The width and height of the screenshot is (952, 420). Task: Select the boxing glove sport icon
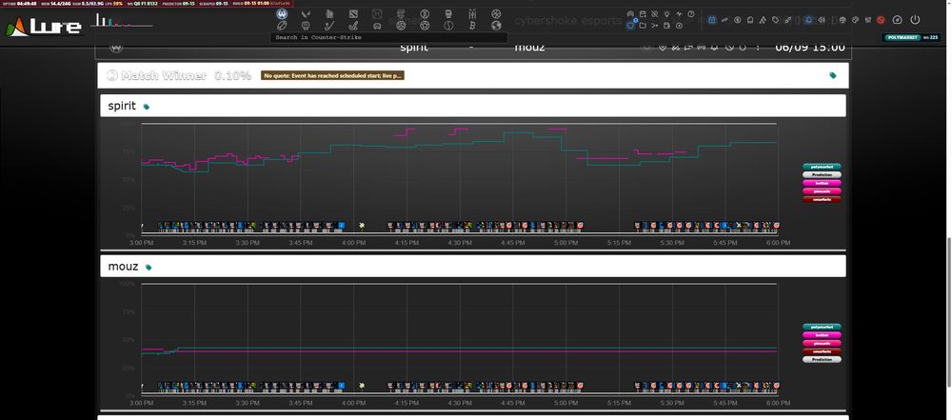(448, 13)
